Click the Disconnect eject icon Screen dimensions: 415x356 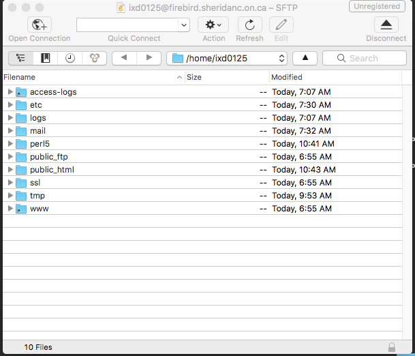coord(386,25)
